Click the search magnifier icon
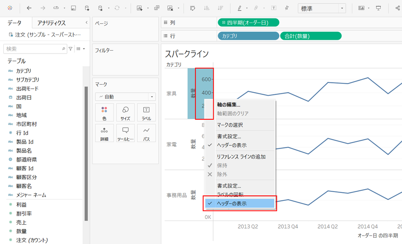Screen dimensions: 402x244 coord(64,49)
